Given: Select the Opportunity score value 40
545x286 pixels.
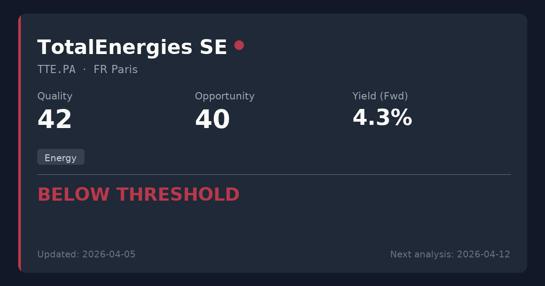Looking at the screenshot, I should (212, 120).
